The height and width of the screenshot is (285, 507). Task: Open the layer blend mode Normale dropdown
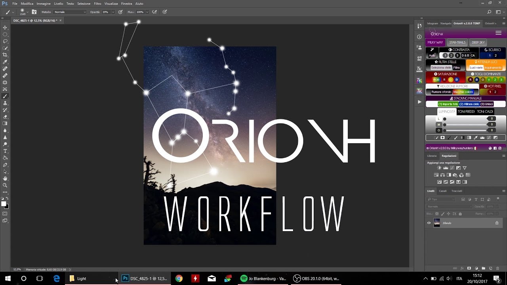449,207
